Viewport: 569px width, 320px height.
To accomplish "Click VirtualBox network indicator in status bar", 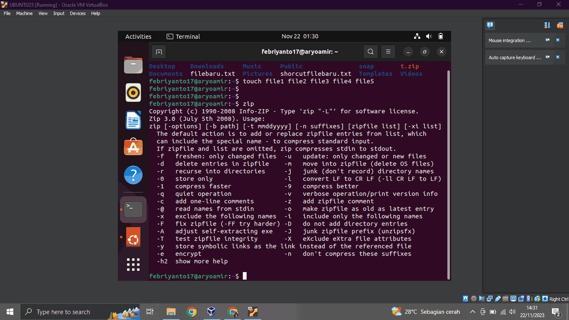I will [x=489, y=299].
